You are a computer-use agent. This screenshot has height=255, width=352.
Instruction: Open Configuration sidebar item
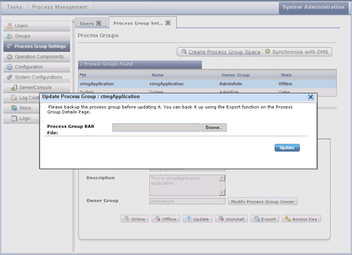(37, 67)
